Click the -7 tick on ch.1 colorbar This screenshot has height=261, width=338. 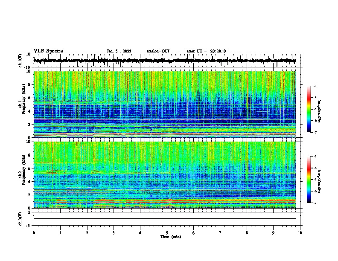(x=315, y=133)
